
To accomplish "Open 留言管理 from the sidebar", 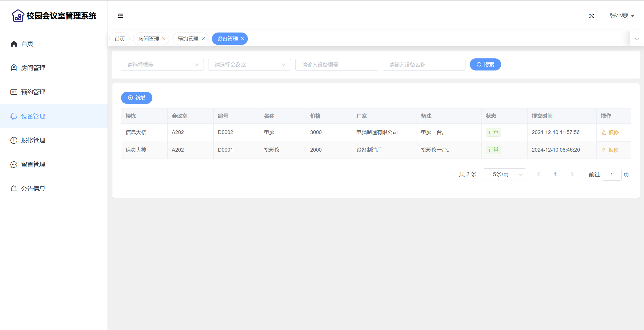I will 33,165.
